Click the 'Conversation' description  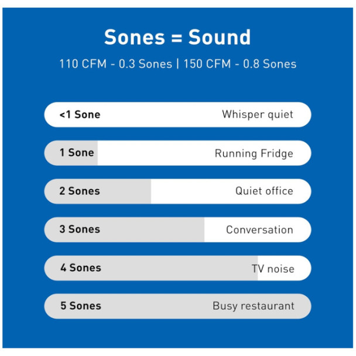pyautogui.click(x=259, y=230)
